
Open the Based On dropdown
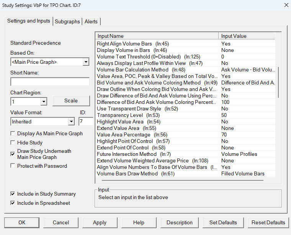[x=85, y=62]
